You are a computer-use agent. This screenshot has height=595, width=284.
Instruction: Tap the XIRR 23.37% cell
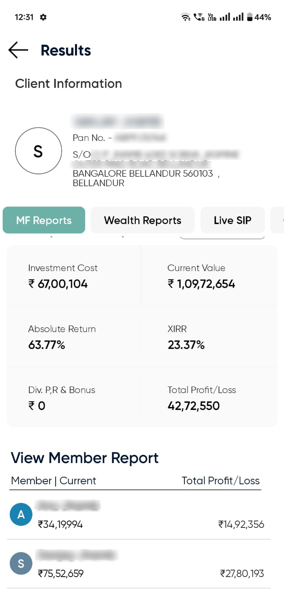click(209, 337)
